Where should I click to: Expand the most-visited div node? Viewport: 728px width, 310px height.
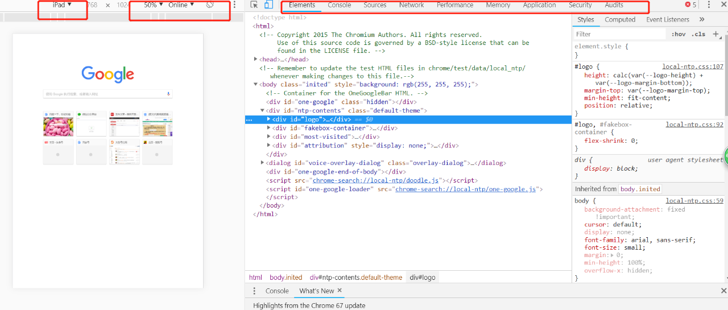point(269,137)
